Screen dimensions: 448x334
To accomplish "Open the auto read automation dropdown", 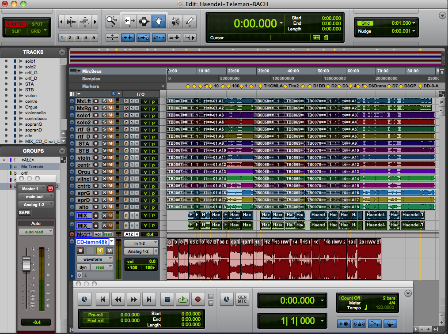I will (36, 232).
